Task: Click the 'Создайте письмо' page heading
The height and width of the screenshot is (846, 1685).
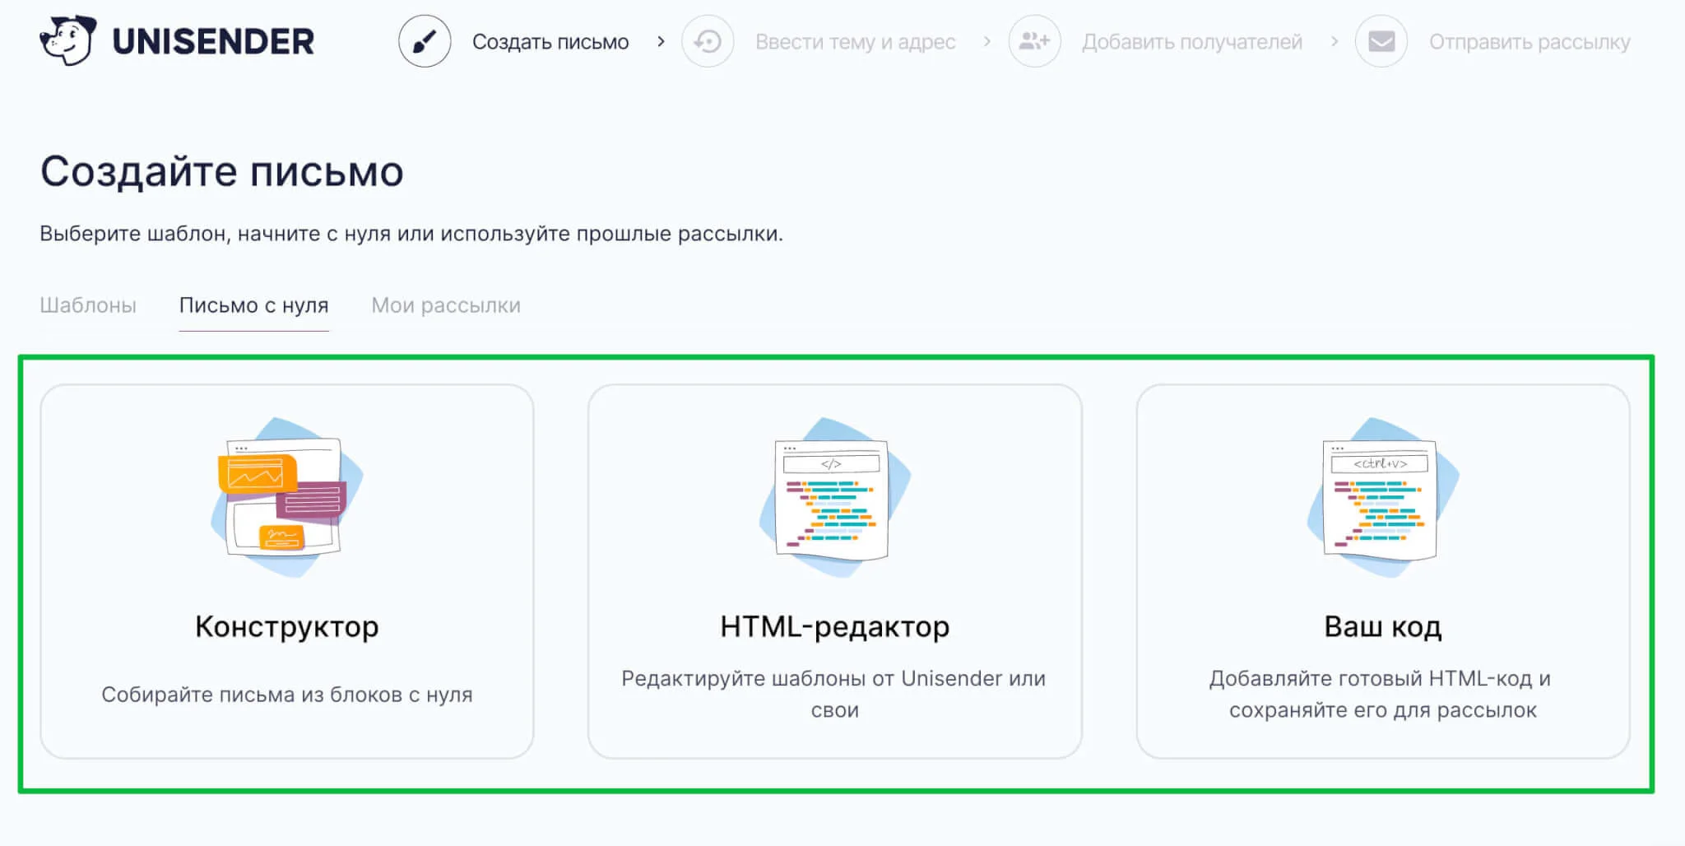Action: (x=222, y=172)
